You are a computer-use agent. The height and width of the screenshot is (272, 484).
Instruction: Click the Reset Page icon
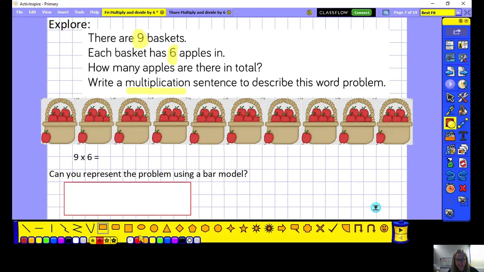click(x=463, y=163)
